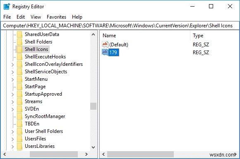Click the Registry Editor app icon in title bar

click(7, 7)
